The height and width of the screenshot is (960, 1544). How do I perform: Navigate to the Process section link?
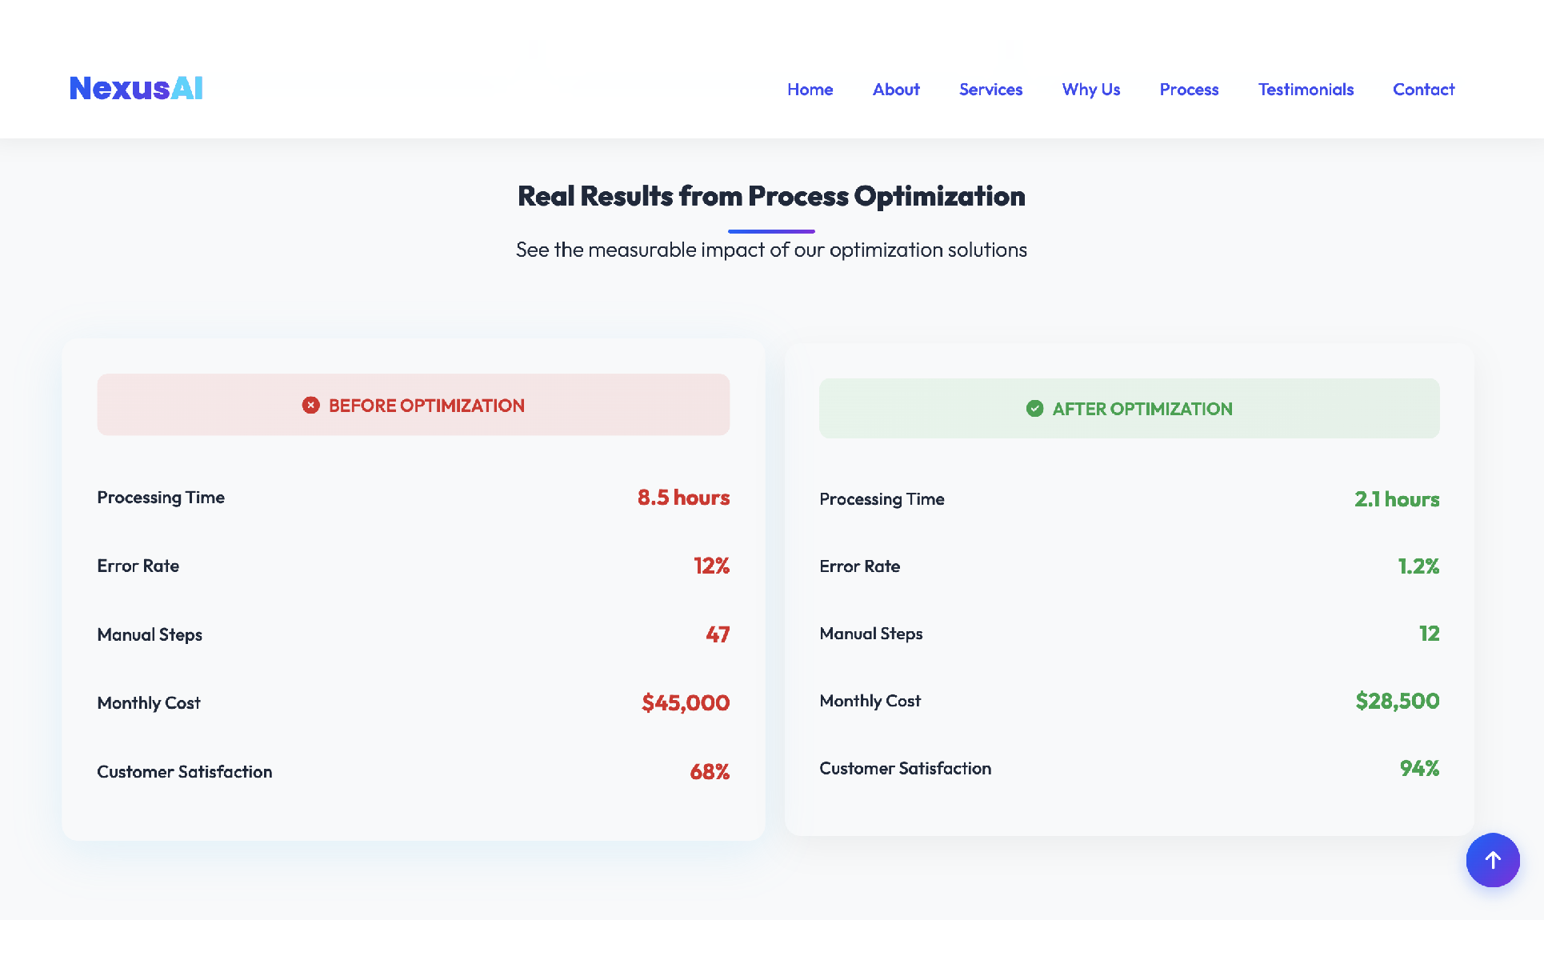1189,90
